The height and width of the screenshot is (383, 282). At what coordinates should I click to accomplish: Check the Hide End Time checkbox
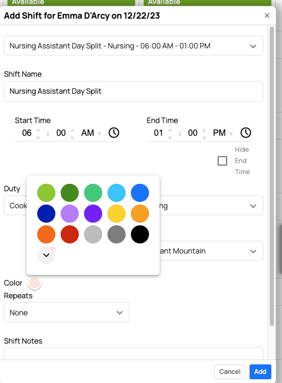(222, 161)
